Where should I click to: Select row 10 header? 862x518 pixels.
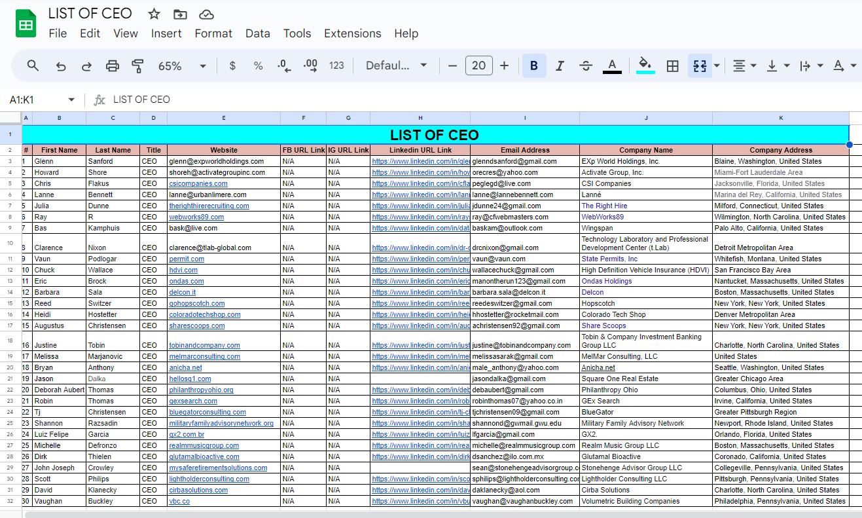coord(10,243)
